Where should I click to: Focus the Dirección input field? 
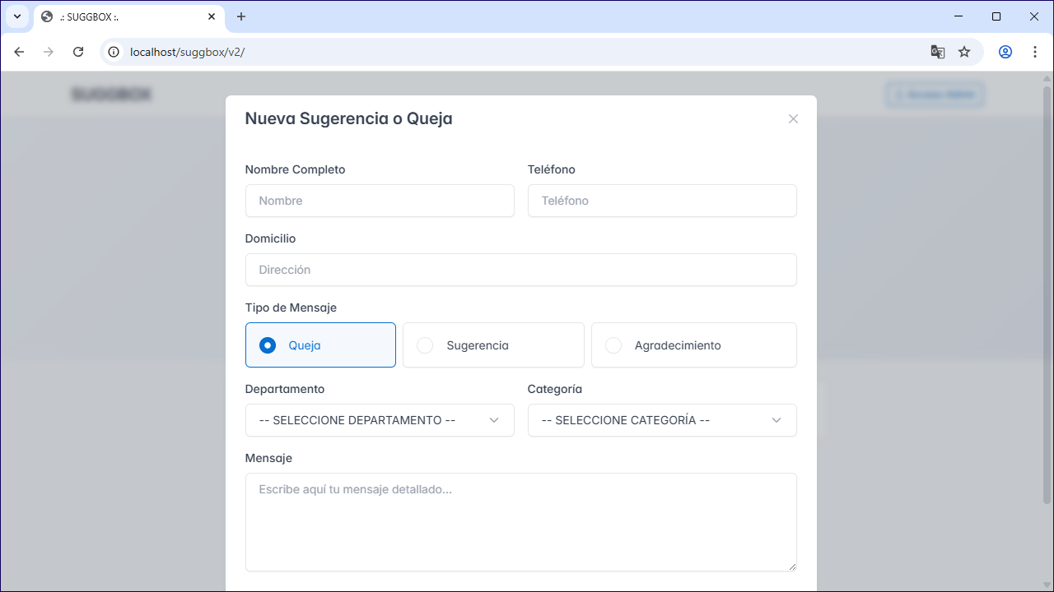point(521,270)
